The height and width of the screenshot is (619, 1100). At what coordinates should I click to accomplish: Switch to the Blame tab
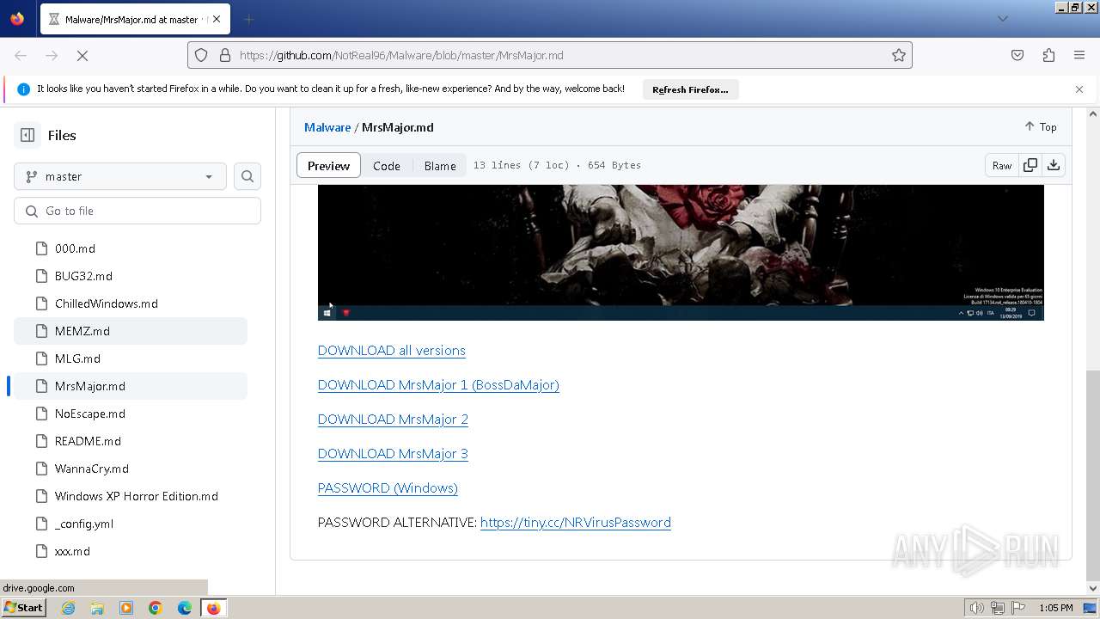pyautogui.click(x=440, y=166)
